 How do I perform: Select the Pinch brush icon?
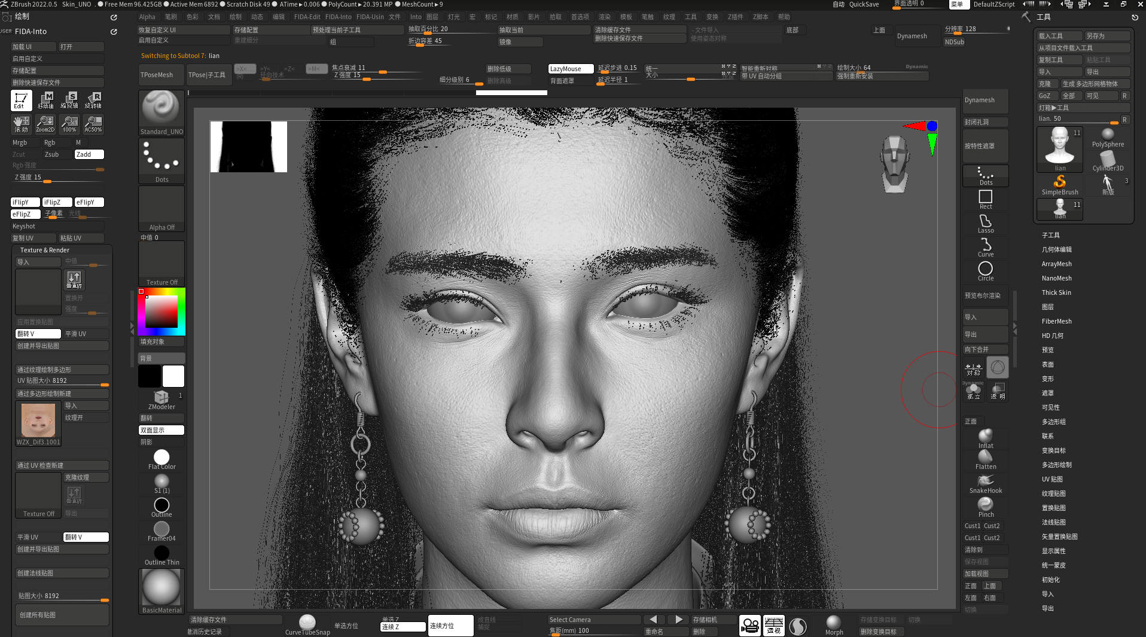(986, 507)
